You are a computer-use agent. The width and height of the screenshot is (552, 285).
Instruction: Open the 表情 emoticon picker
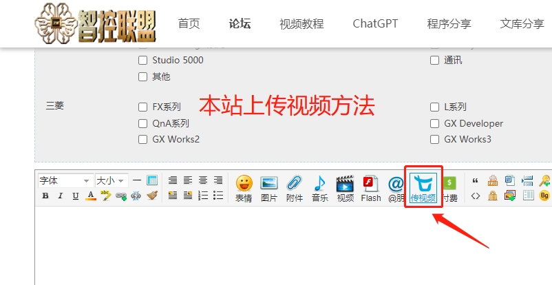coord(244,189)
